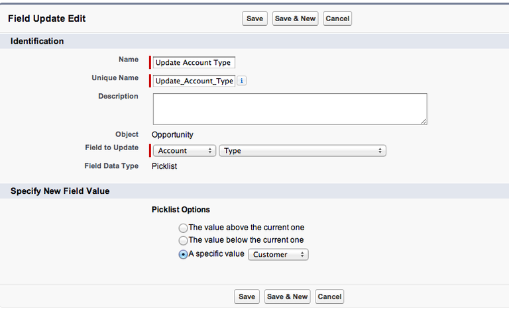Select 'The value above the current one' option
Viewport: 509px width, 309px height.
pyautogui.click(x=183, y=228)
